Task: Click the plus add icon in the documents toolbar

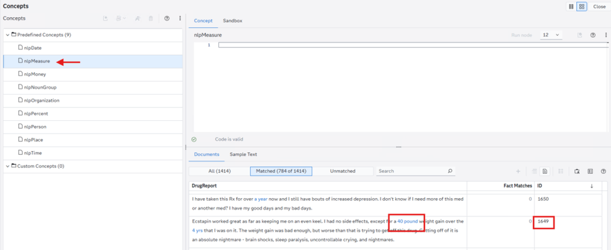Action: [x=518, y=171]
